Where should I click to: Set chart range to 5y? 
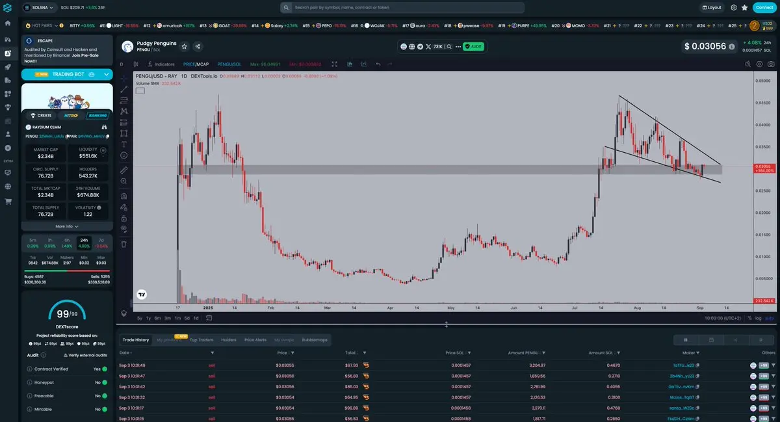point(139,318)
